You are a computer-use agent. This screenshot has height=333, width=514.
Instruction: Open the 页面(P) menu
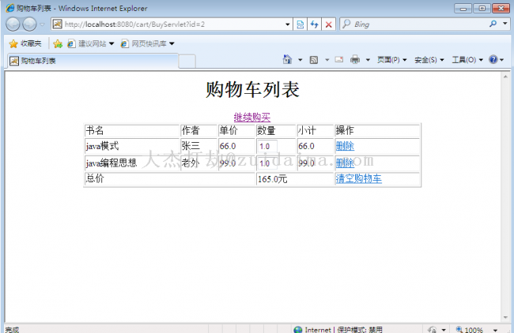(391, 60)
